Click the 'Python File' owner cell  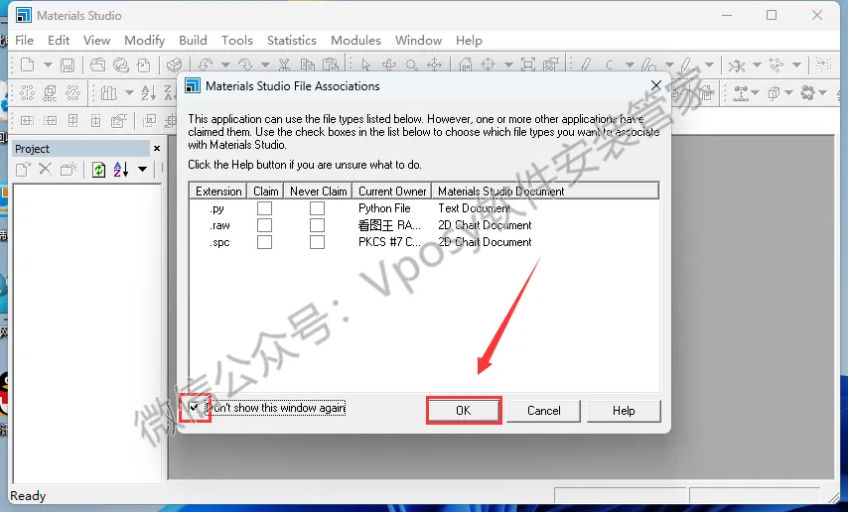point(384,208)
